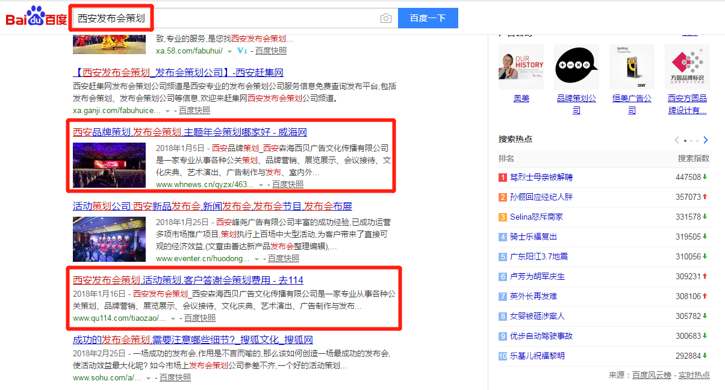Click the conference hall thumbnail of eventer result
The image size is (725, 390).
coord(110,239)
